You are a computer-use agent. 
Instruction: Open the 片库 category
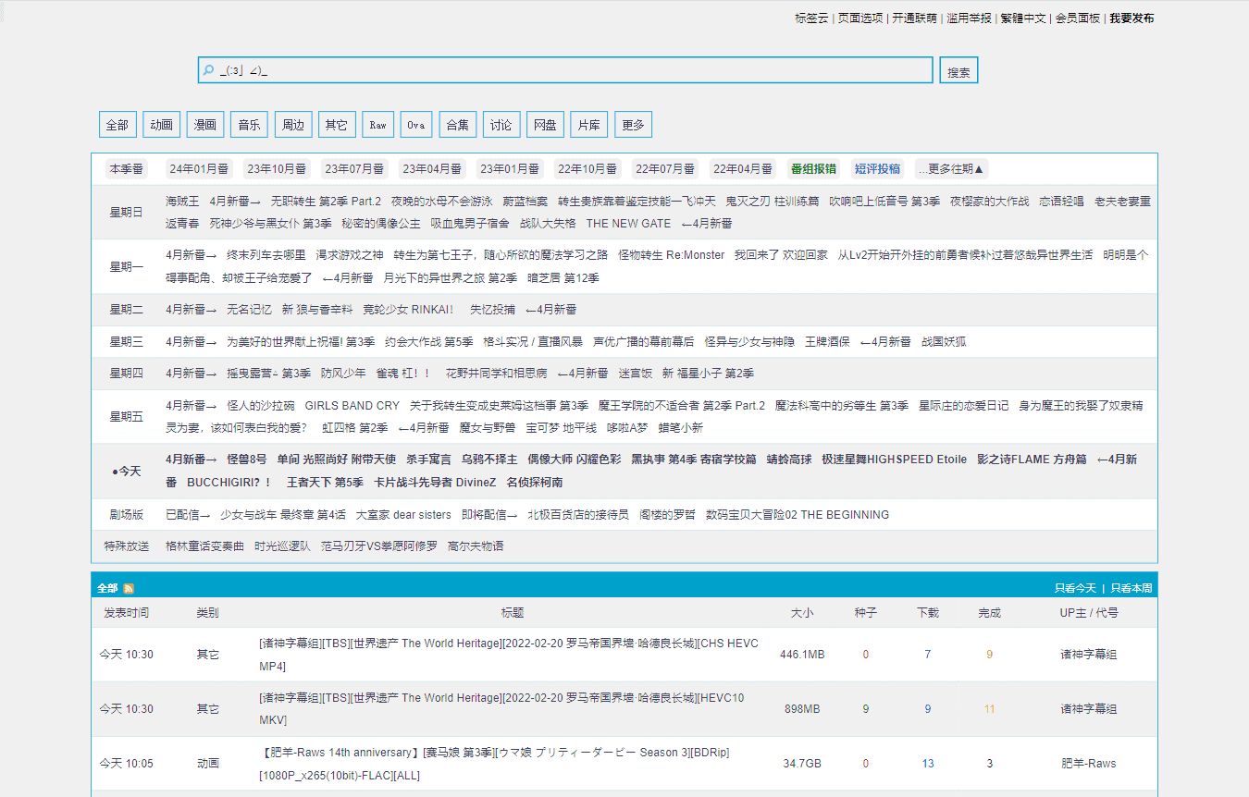(x=589, y=125)
